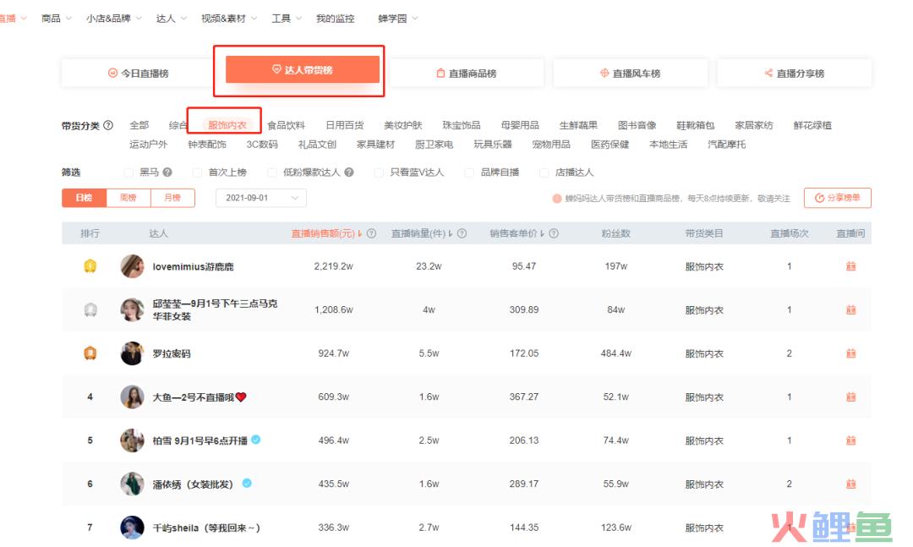Expand 小店&品牌 navigation menu

[x=113, y=19]
